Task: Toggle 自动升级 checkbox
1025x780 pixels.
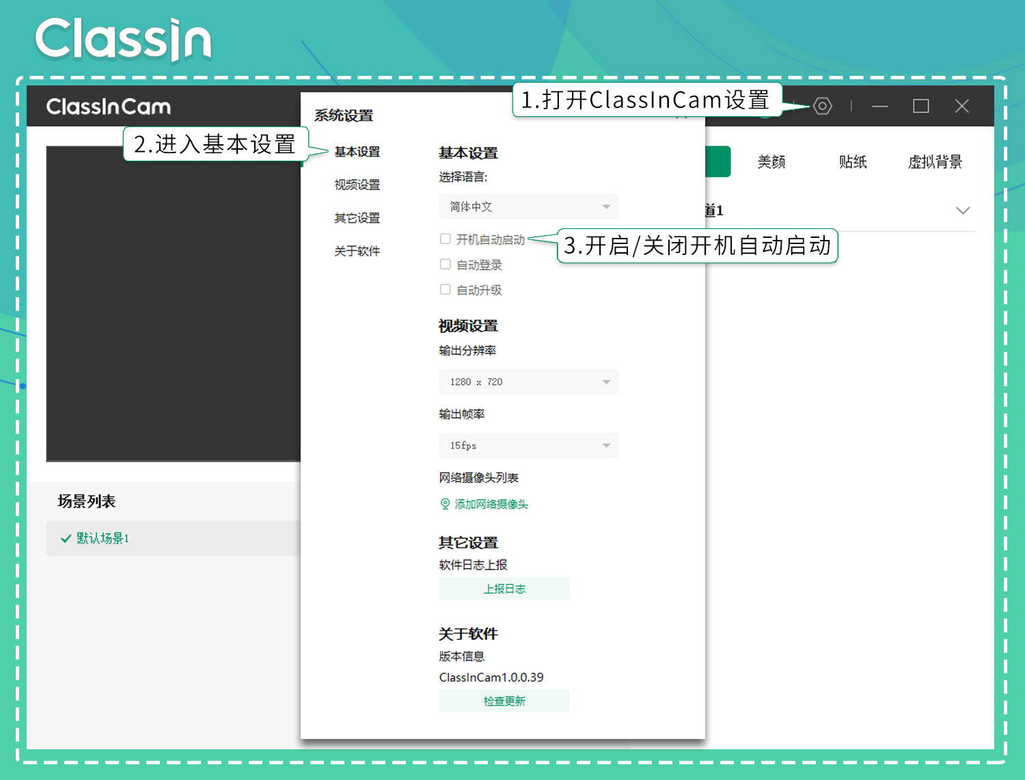Action: (x=446, y=290)
